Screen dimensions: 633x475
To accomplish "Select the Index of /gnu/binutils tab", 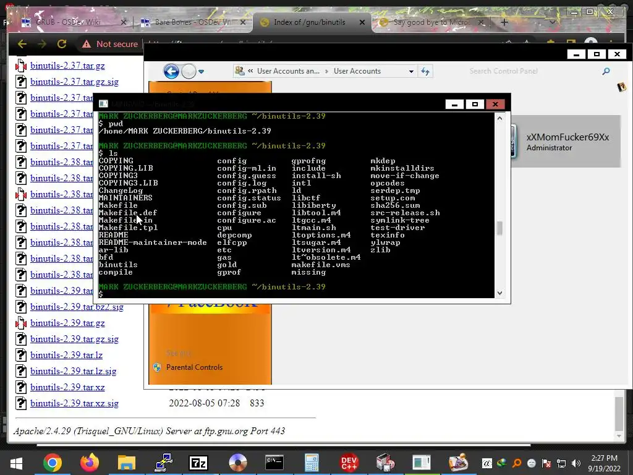I will 310,22.
